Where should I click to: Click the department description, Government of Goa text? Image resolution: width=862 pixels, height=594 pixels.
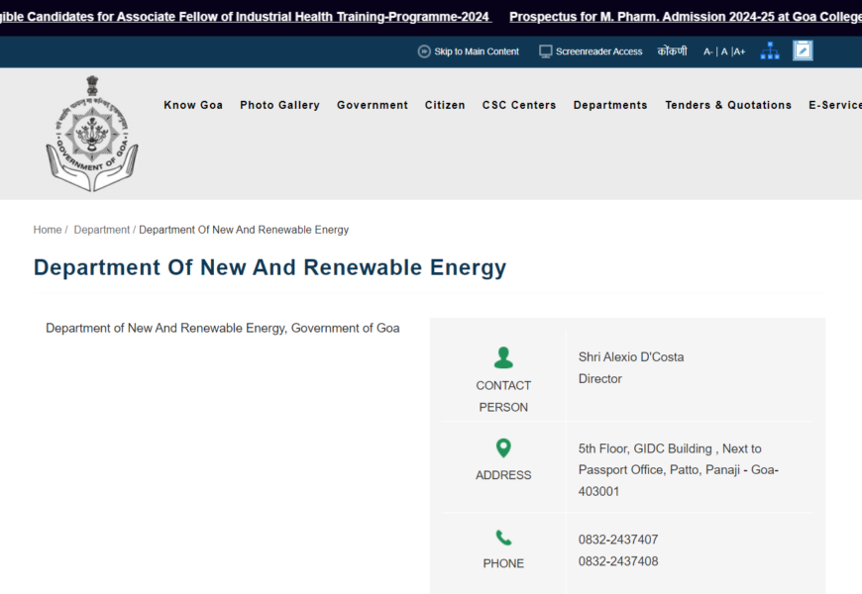(223, 328)
